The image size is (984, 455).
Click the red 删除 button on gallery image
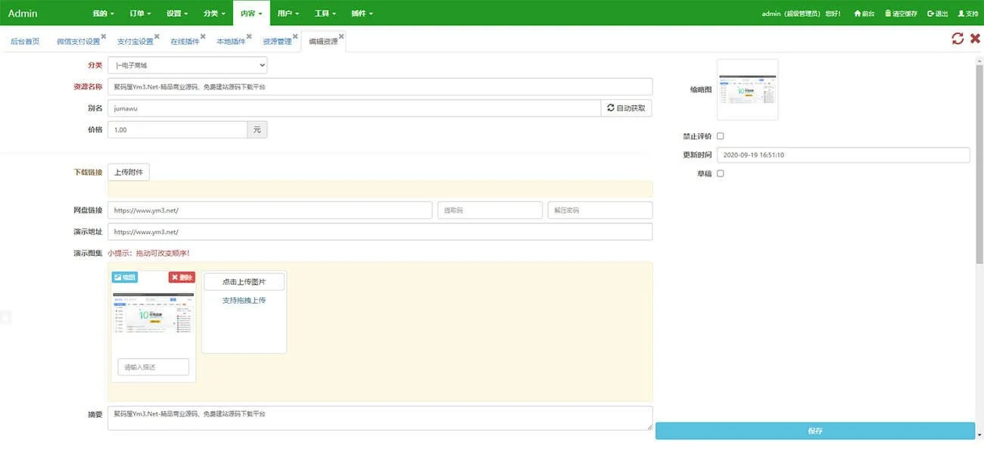click(x=182, y=278)
